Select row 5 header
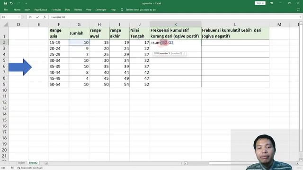Viewport: 303px width, 170px height. click(x=4, y=60)
